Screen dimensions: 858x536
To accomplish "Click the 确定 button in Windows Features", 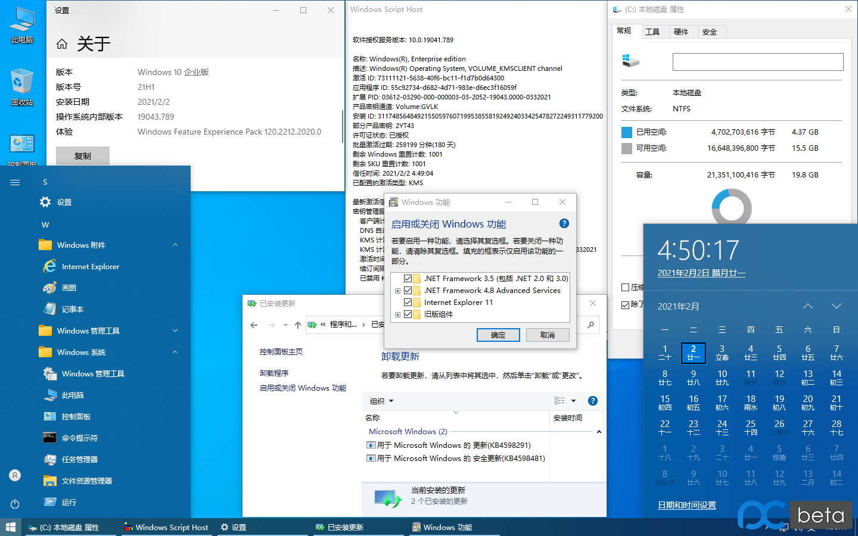I will pyautogui.click(x=498, y=335).
